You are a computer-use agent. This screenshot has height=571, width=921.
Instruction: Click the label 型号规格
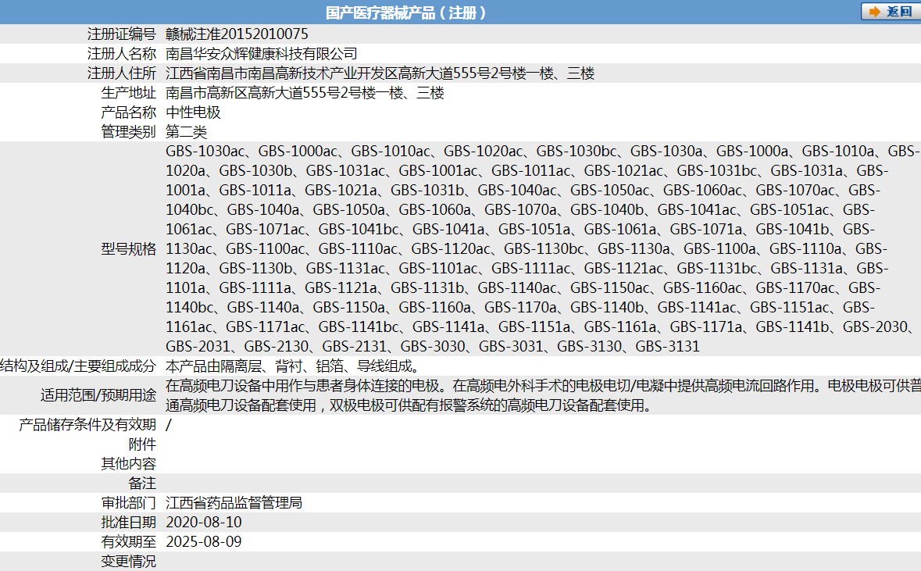(129, 248)
